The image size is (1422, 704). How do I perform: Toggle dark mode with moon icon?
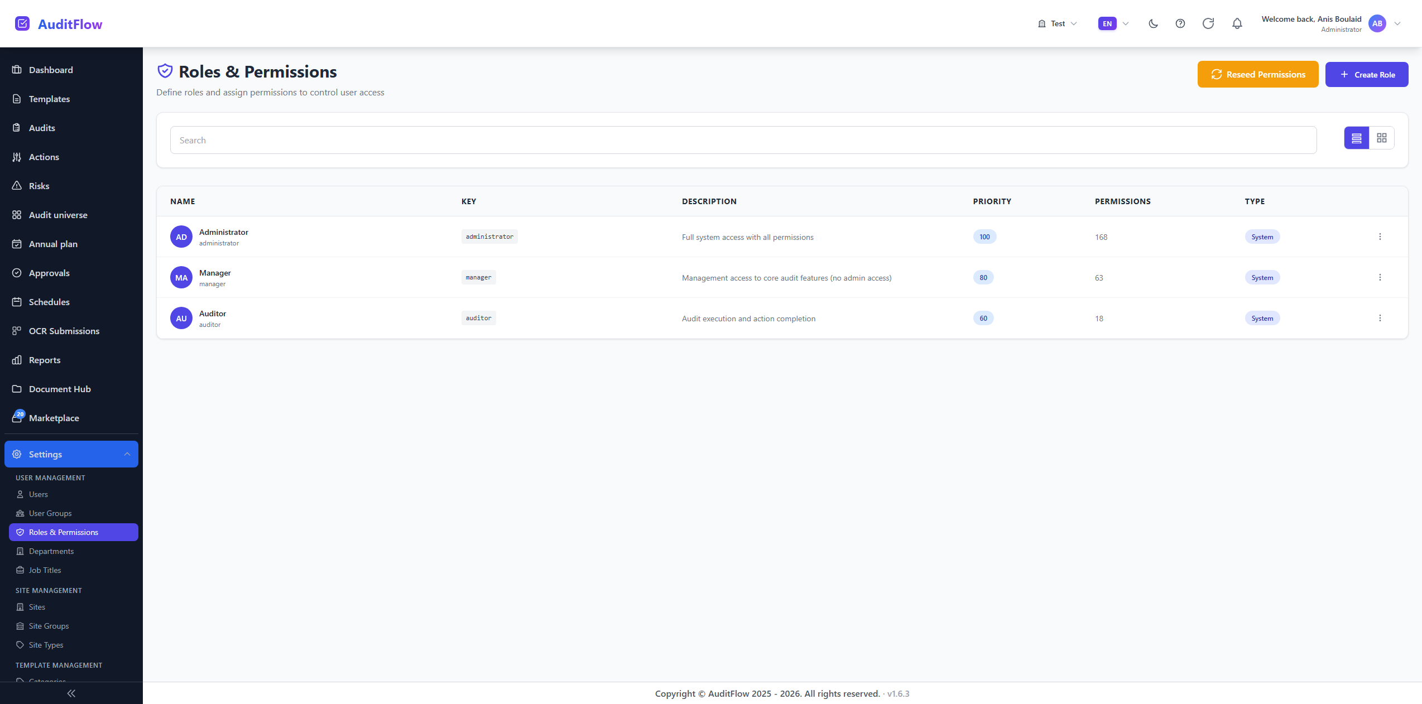[x=1153, y=23]
